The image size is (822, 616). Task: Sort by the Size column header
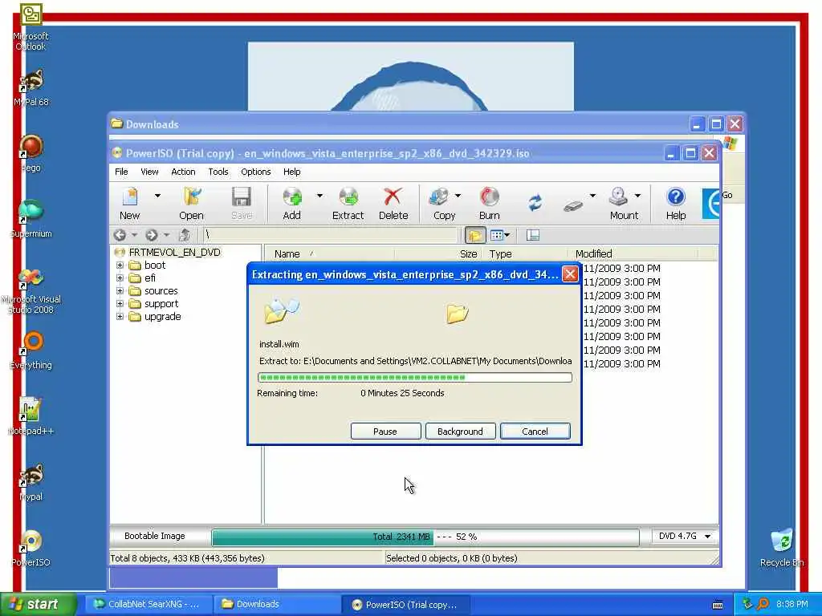(x=437, y=254)
